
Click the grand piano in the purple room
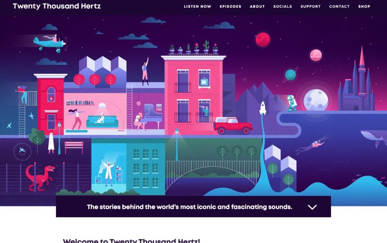coord(153,116)
